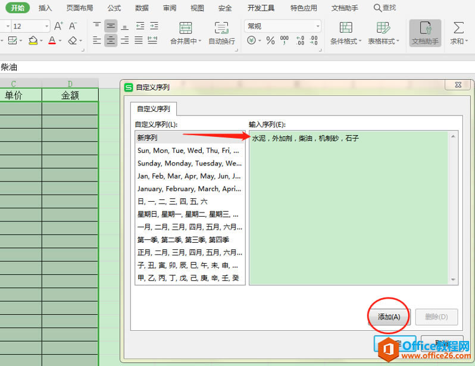Select the 第一季, 第二季 list entry
475x366 pixels.
[190, 240]
